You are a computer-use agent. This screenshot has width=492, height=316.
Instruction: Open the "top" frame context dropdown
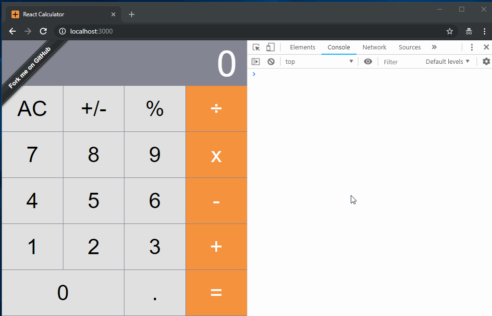coord(319,61)
